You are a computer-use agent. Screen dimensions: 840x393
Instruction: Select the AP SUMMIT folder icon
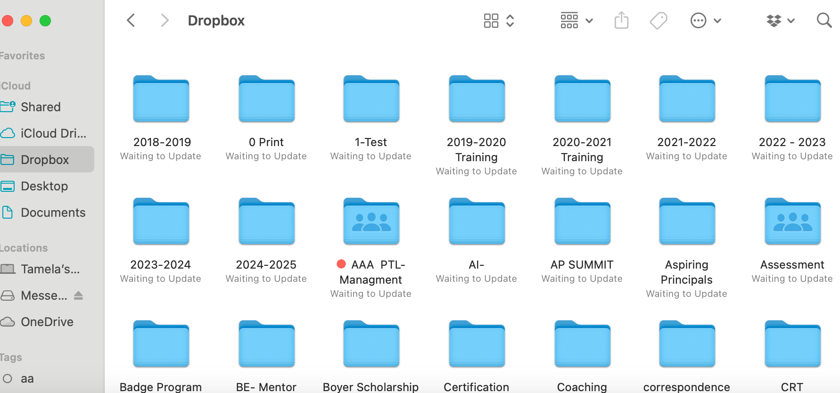pos(583,221)
